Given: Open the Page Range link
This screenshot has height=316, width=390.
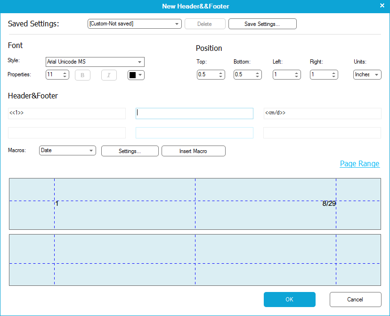Looking at the screenshot, I should point(359,163).
